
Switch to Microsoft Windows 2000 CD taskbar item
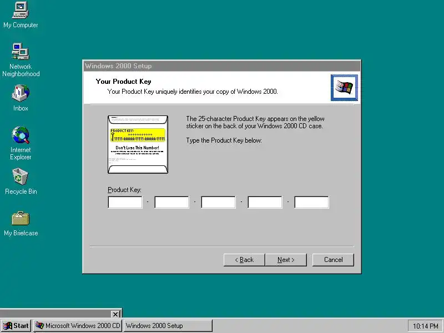pos(78,326)
